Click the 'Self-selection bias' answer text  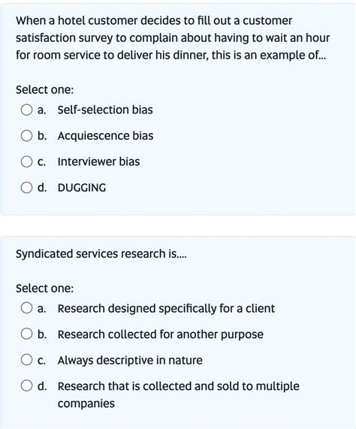click(105, 110)
